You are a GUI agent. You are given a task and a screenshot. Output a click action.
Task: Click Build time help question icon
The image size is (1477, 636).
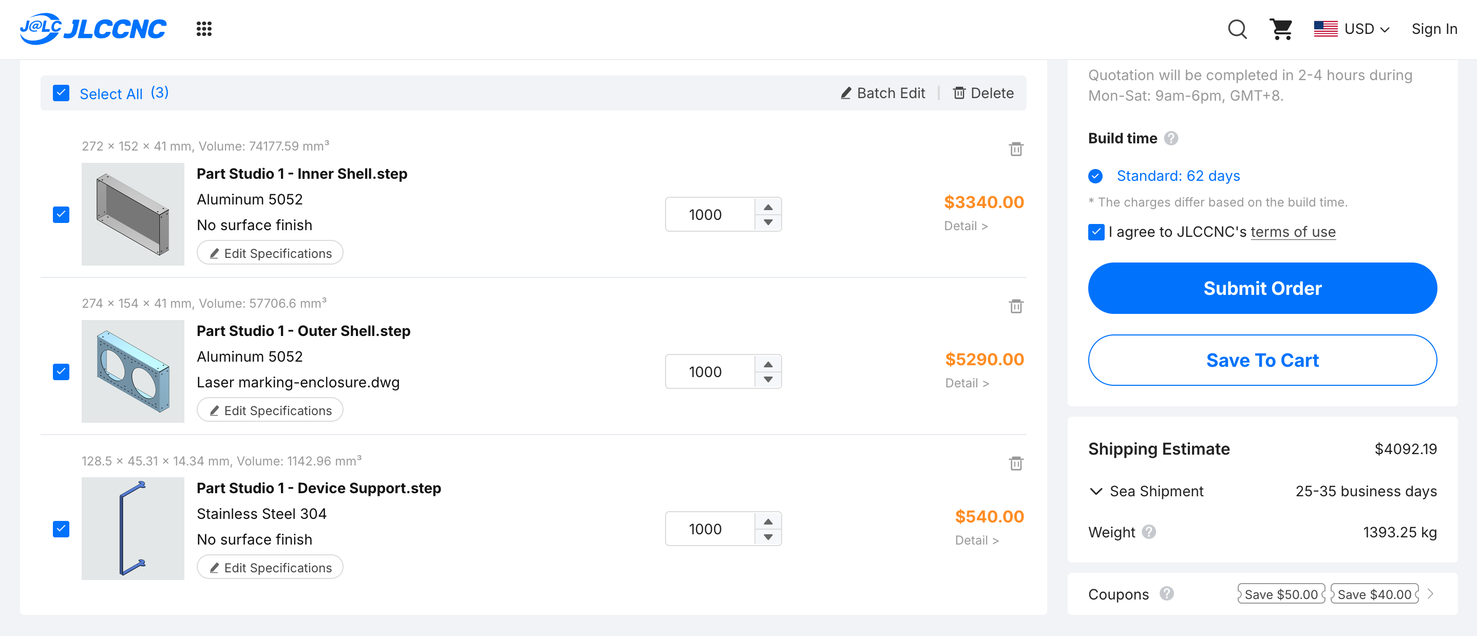point(1171,138)
